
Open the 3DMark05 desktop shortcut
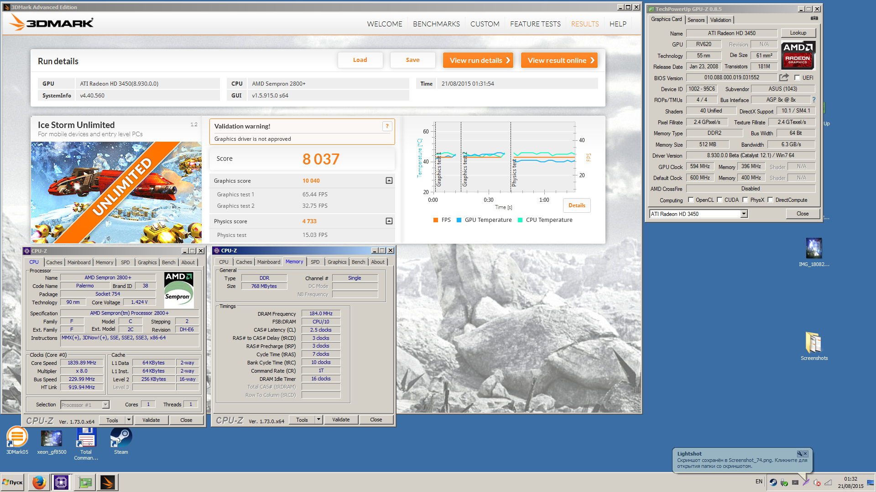(17, 440)
